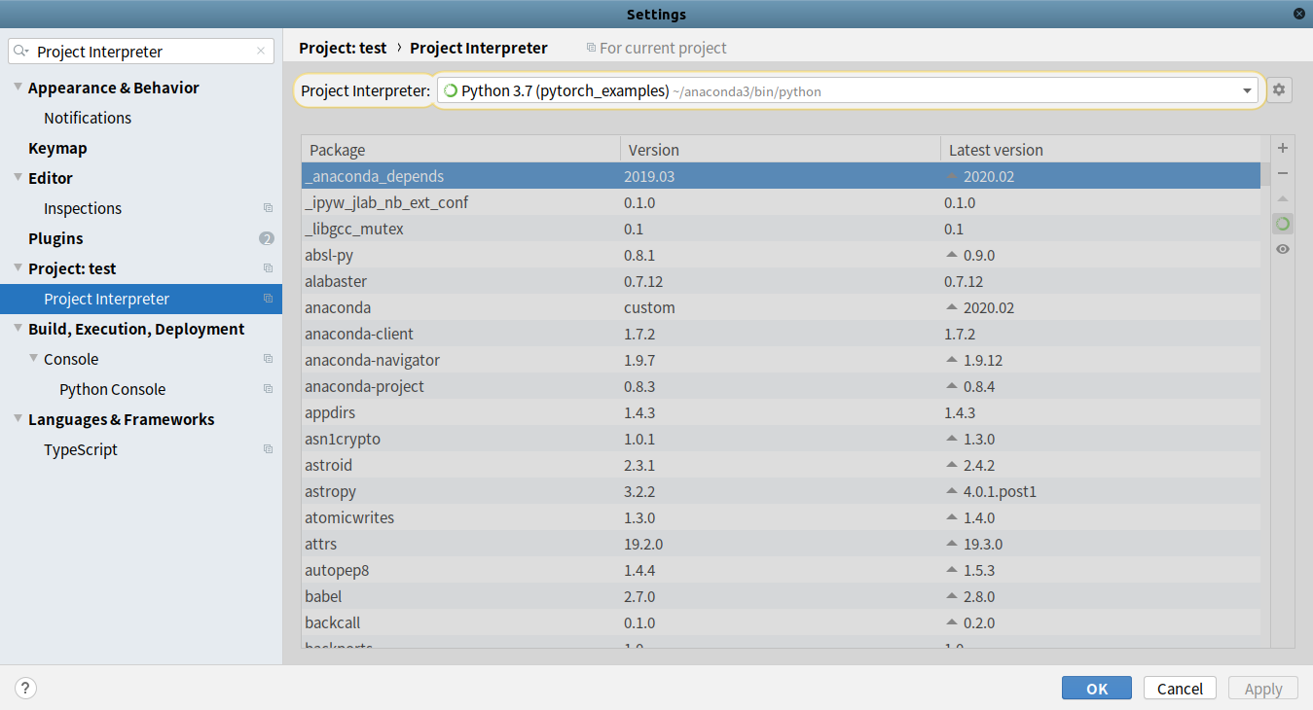Screen dimensions: 1313x710
Task: Click the plus icon to install package
Action: click(1283, 148)
